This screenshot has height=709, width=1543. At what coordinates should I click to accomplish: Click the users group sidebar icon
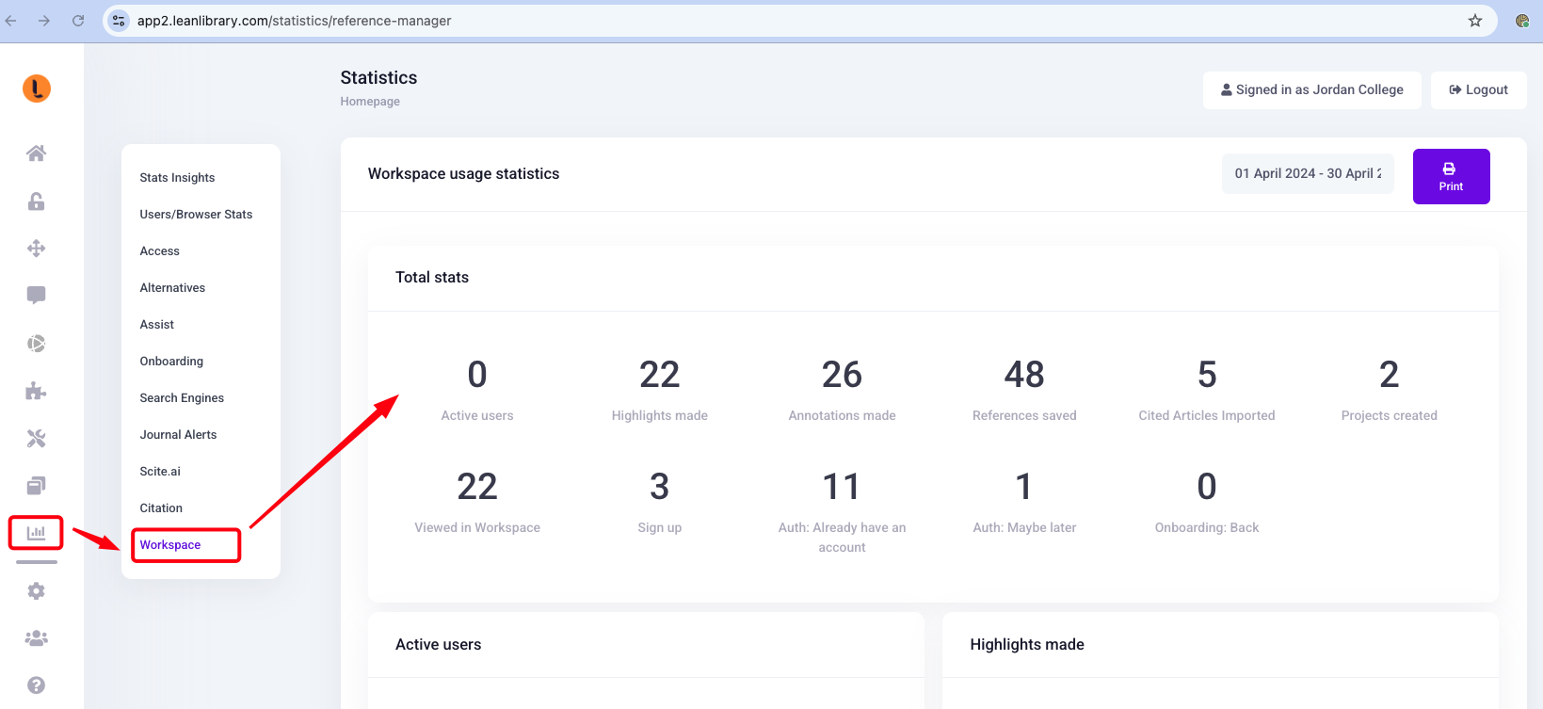(36, 638)
